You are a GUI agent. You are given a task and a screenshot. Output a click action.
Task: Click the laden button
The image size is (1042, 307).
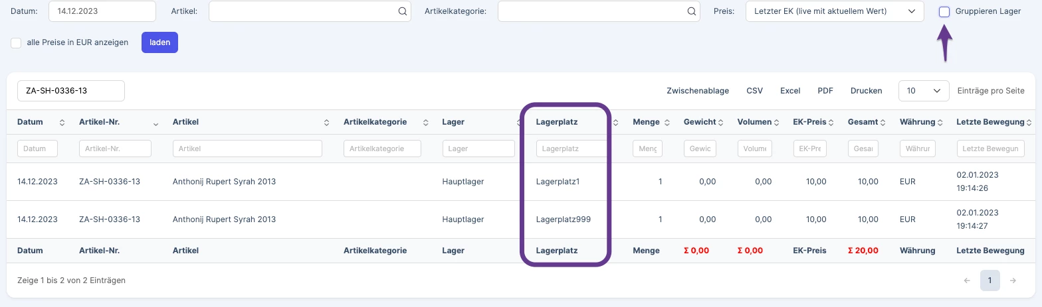click(x=159, y=42)
